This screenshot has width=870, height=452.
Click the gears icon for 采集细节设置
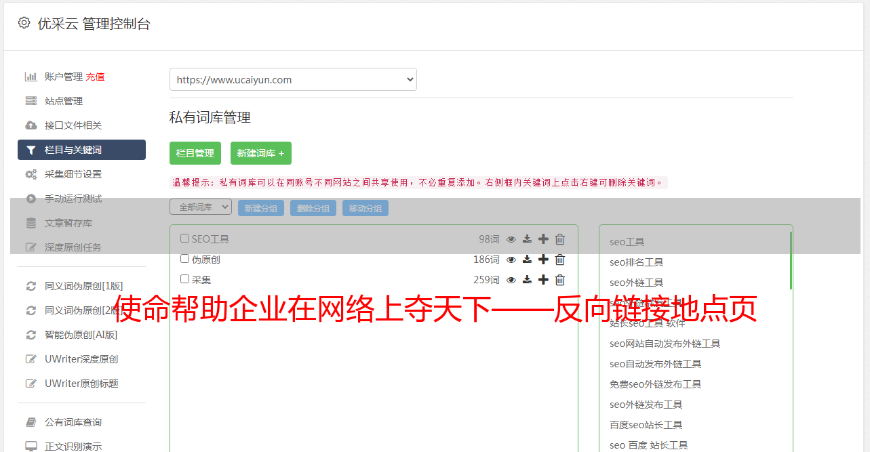pos(31,174)
